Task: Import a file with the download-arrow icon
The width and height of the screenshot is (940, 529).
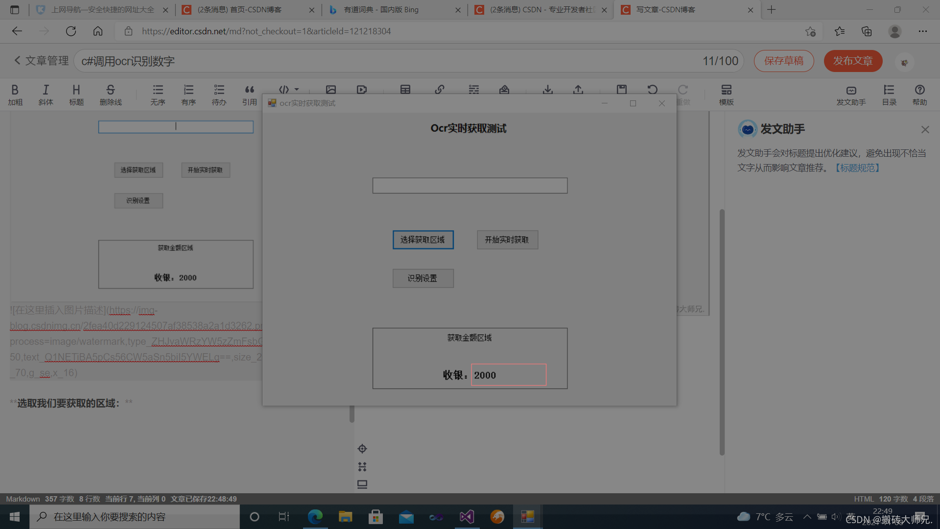Action: pos(548,90)
